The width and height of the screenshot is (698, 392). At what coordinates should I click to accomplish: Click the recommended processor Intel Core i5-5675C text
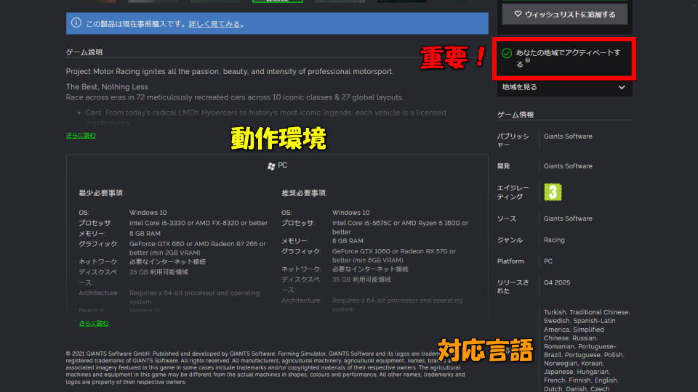400,227
